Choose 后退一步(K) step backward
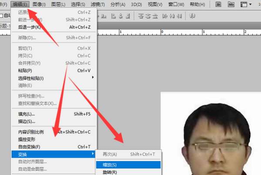Viewport: 261px width, 175px height. 54,27
